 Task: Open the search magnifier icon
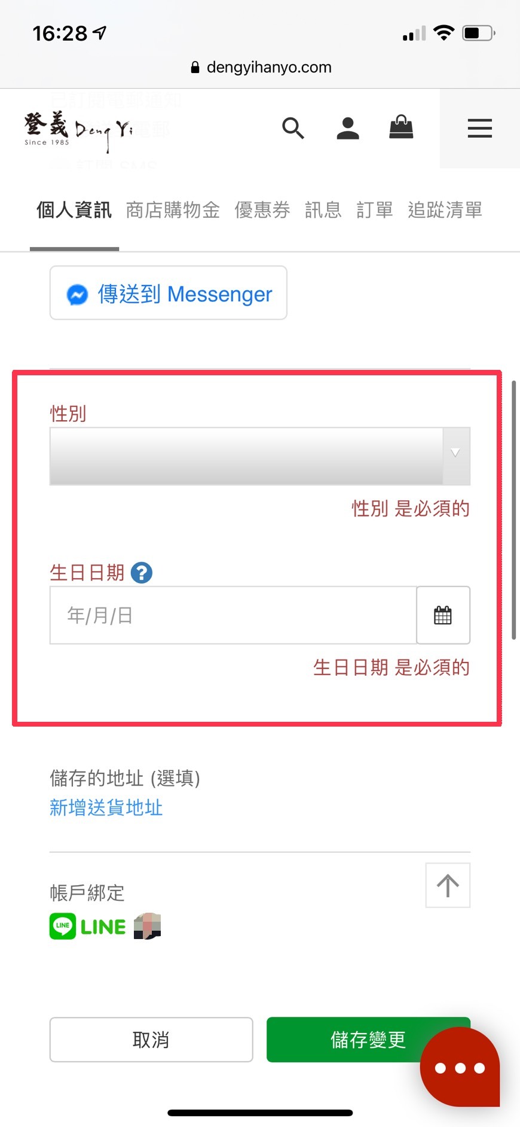[293, 128]
